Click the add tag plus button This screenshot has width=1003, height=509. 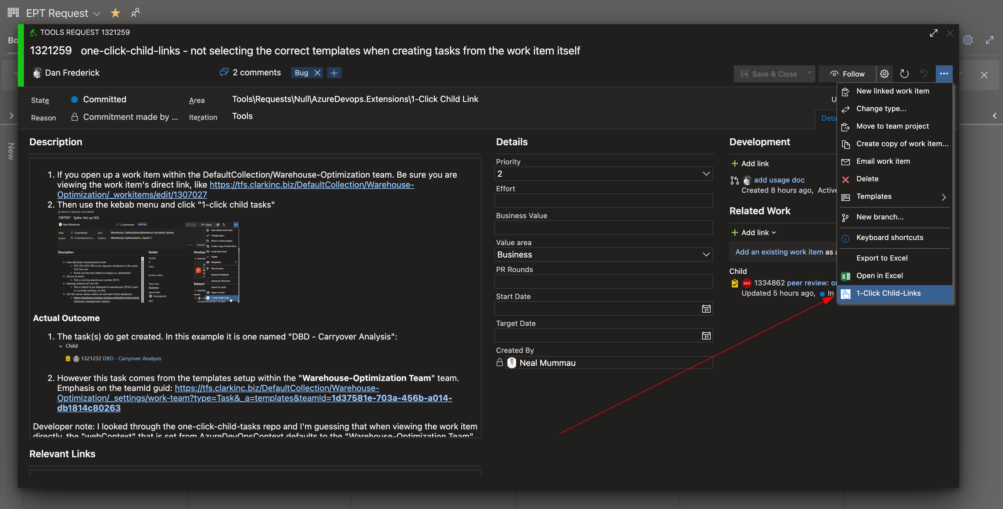coord(334,73)
